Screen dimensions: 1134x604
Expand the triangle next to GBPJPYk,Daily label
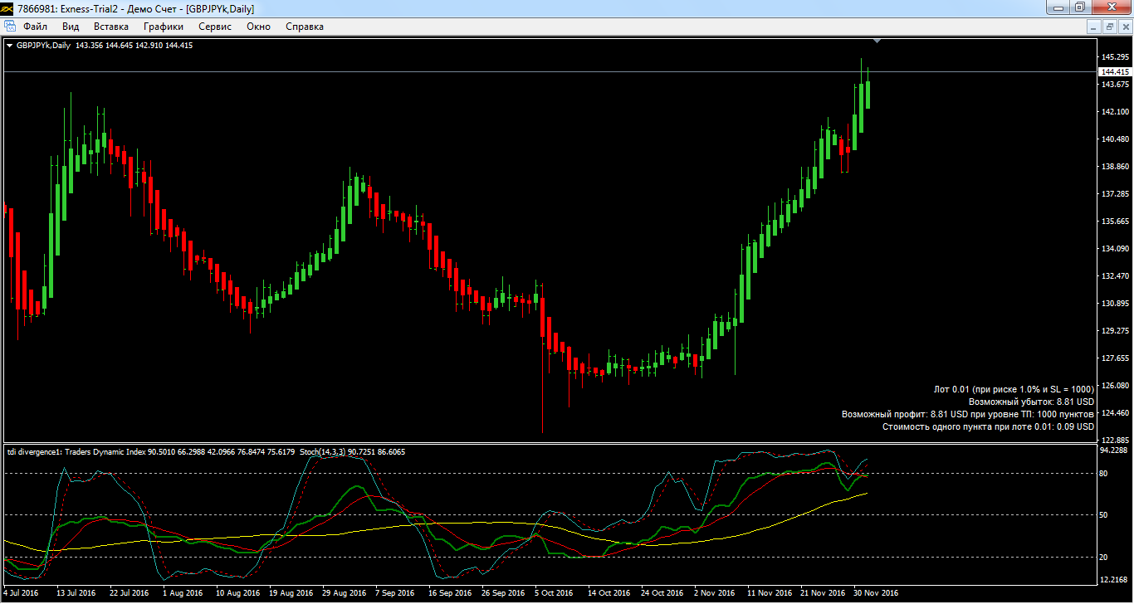(x=9, y=46)
